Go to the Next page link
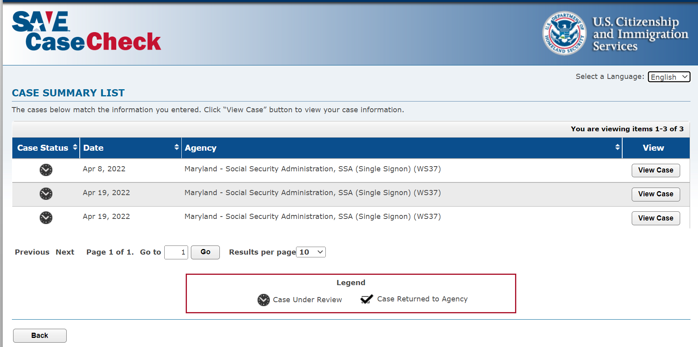The width and height of the screenshot is (698, 347). 65,252
